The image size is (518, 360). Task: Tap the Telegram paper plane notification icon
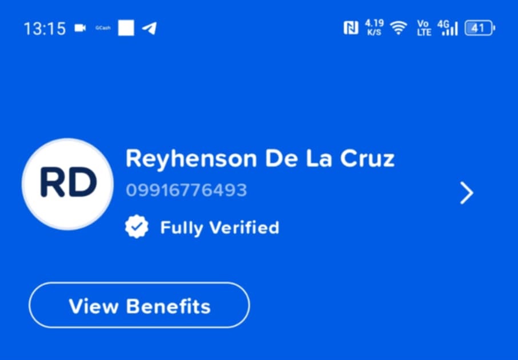[149, 28]
